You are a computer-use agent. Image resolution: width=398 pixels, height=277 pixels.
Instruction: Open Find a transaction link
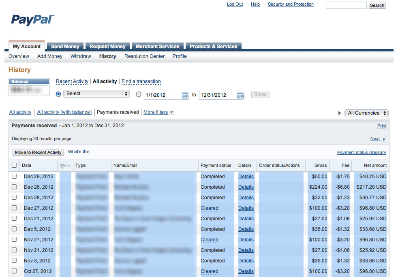[x=141, y=81]
